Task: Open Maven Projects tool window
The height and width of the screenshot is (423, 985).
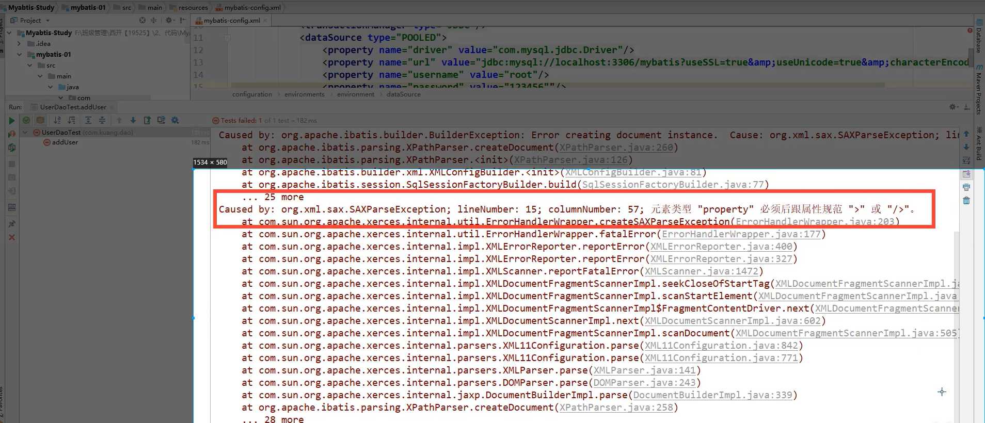Action: [979, 90]
